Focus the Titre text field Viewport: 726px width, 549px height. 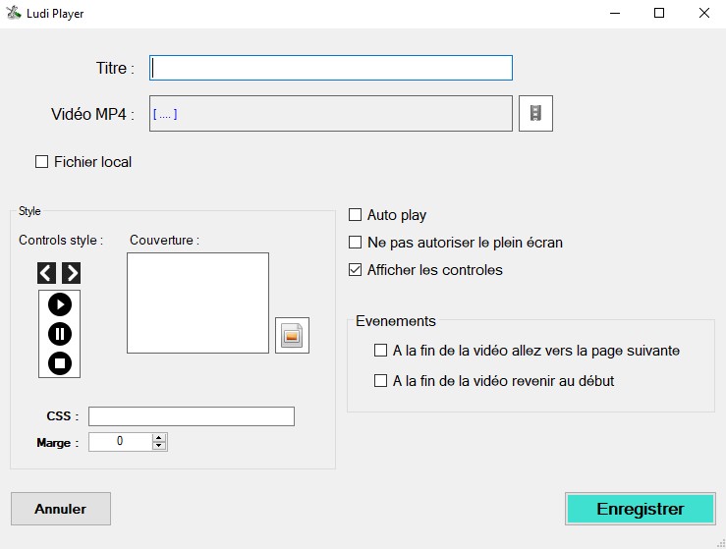331,68
